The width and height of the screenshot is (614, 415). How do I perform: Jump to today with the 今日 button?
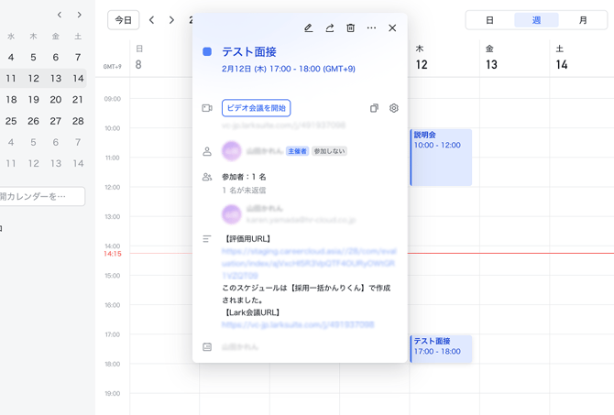point(123,20)
